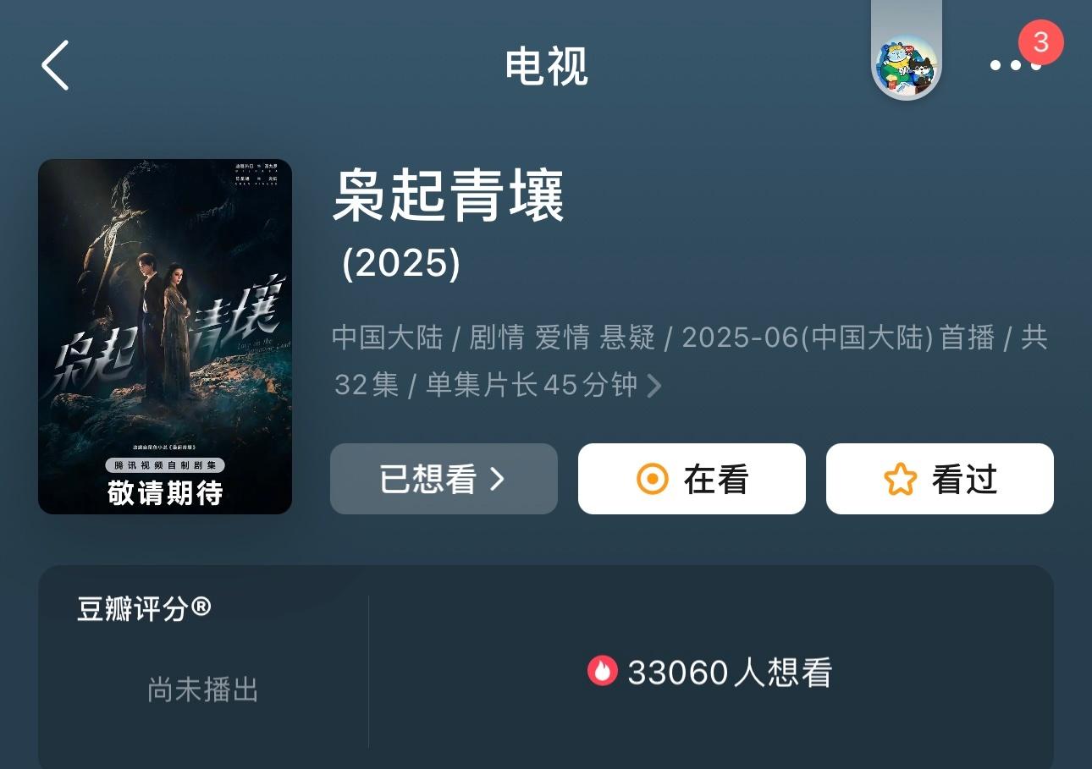Click the star icon beside 看过
This screenshot has width=1092, height=769.
coord(900,479)
